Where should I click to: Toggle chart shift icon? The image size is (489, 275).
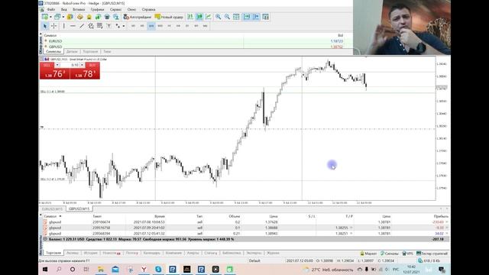pos(256,17)
